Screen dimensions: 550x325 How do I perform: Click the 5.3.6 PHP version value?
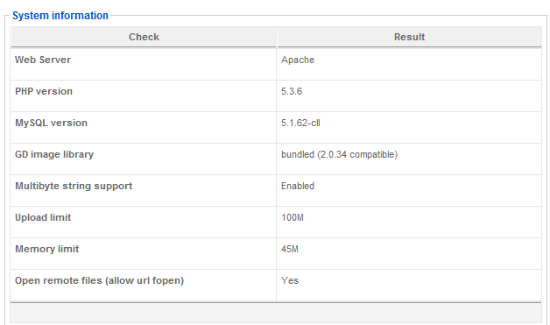pyautogui.click(x=292, y=92)
